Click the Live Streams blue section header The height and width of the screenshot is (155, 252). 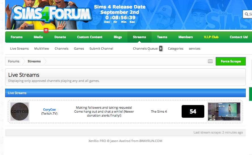pos(125,93)
